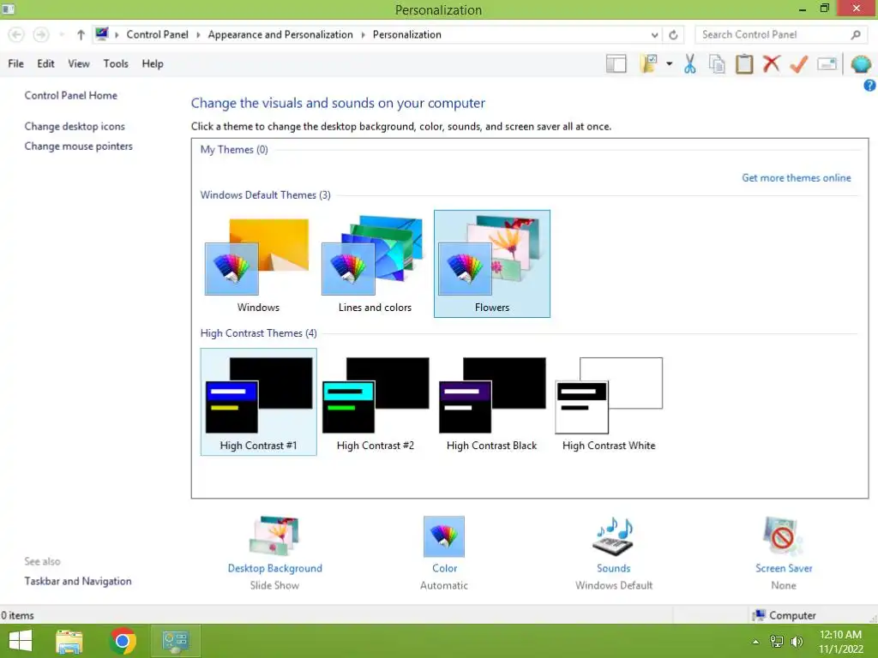Click the computer icon in the address bar
878x658 pixels.
pos(101,34)
